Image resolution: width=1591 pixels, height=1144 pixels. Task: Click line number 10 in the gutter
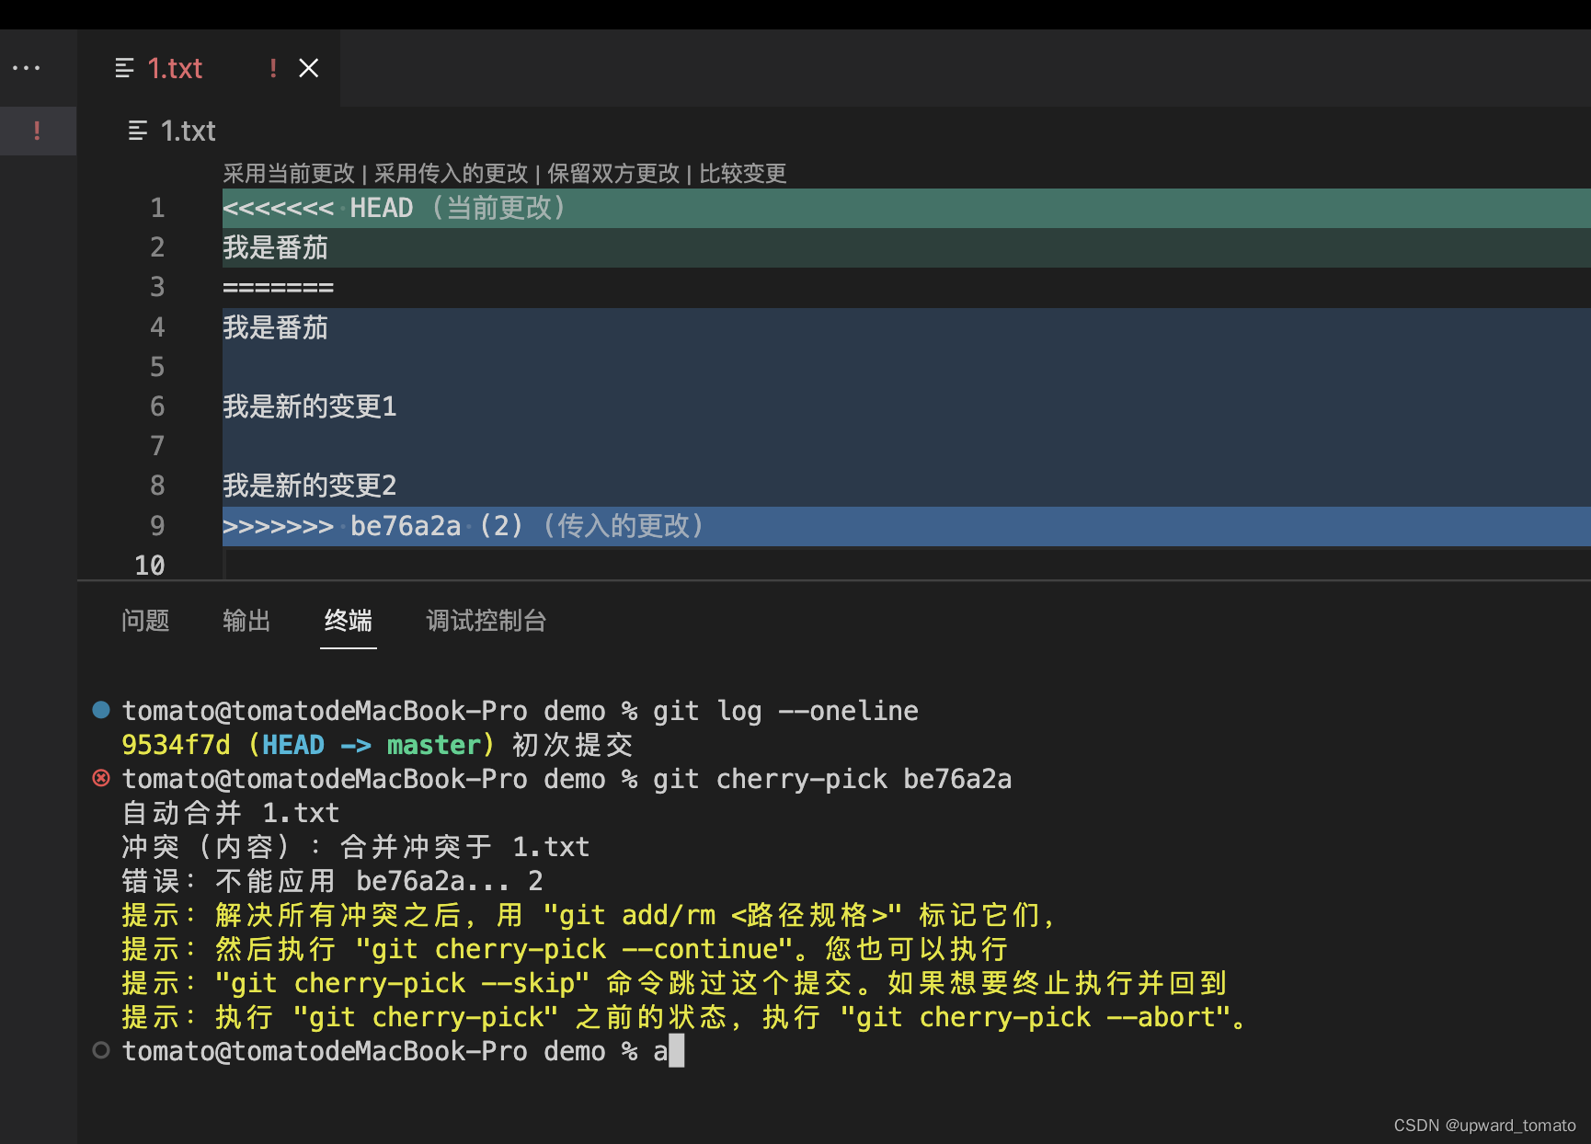pyautogui.click(x=150, y=566)
